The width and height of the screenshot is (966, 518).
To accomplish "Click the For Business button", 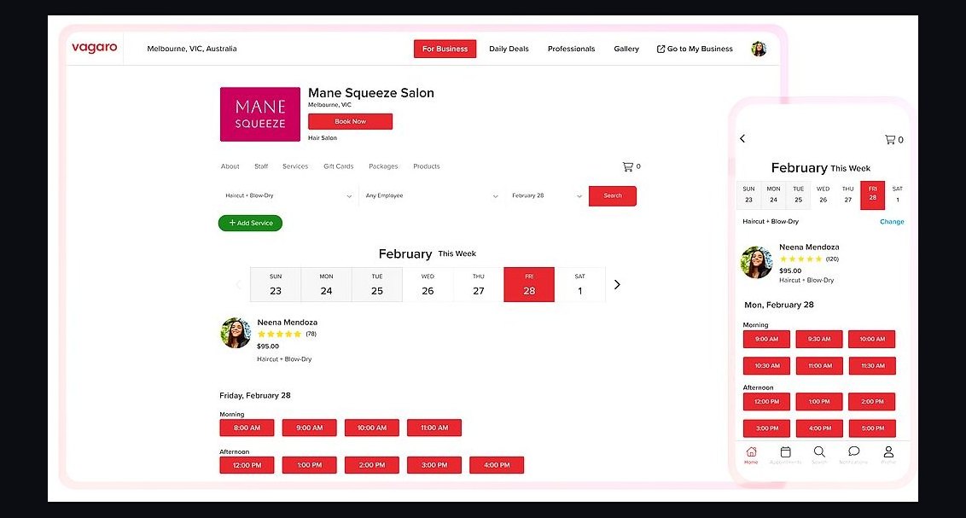I will pos(445,49).
